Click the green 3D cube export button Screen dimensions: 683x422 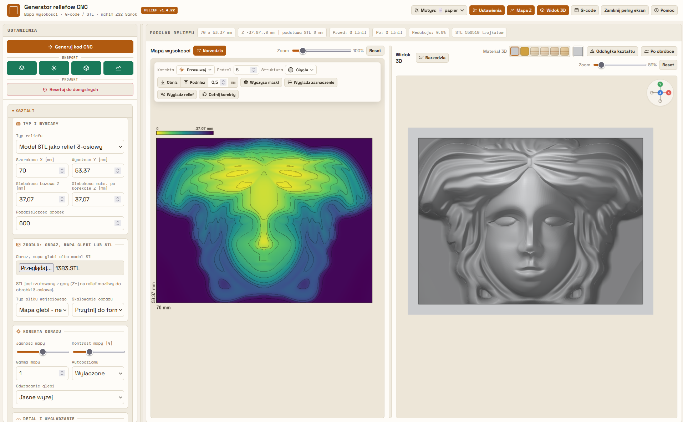tap(86, 68)
